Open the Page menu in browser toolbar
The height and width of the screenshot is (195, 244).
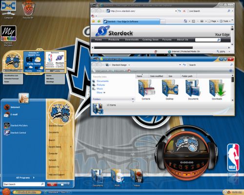pyautogui.click(x=213, y=21)
